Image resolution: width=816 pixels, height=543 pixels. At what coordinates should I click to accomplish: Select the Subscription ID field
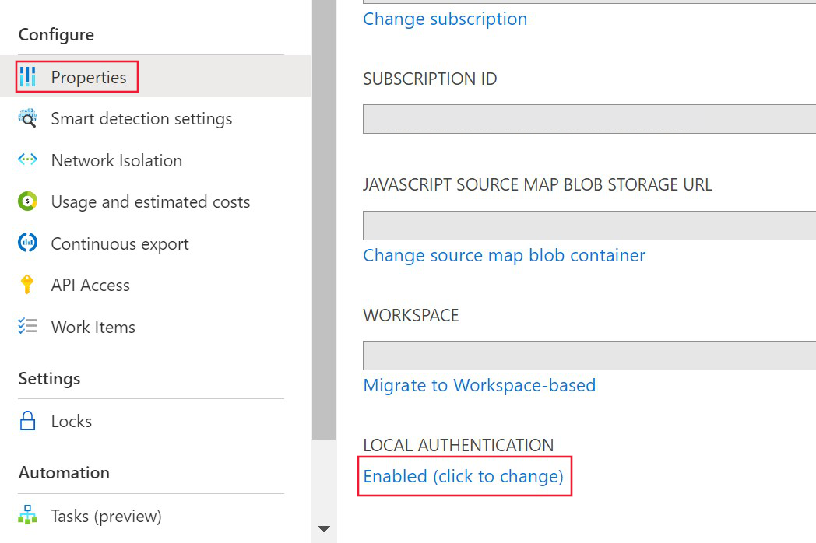(584, 119)
